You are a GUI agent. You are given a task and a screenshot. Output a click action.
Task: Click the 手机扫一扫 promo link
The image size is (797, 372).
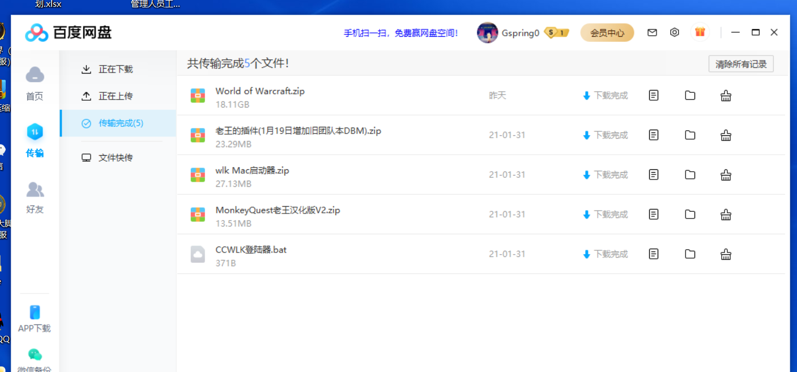click(400, 33)
